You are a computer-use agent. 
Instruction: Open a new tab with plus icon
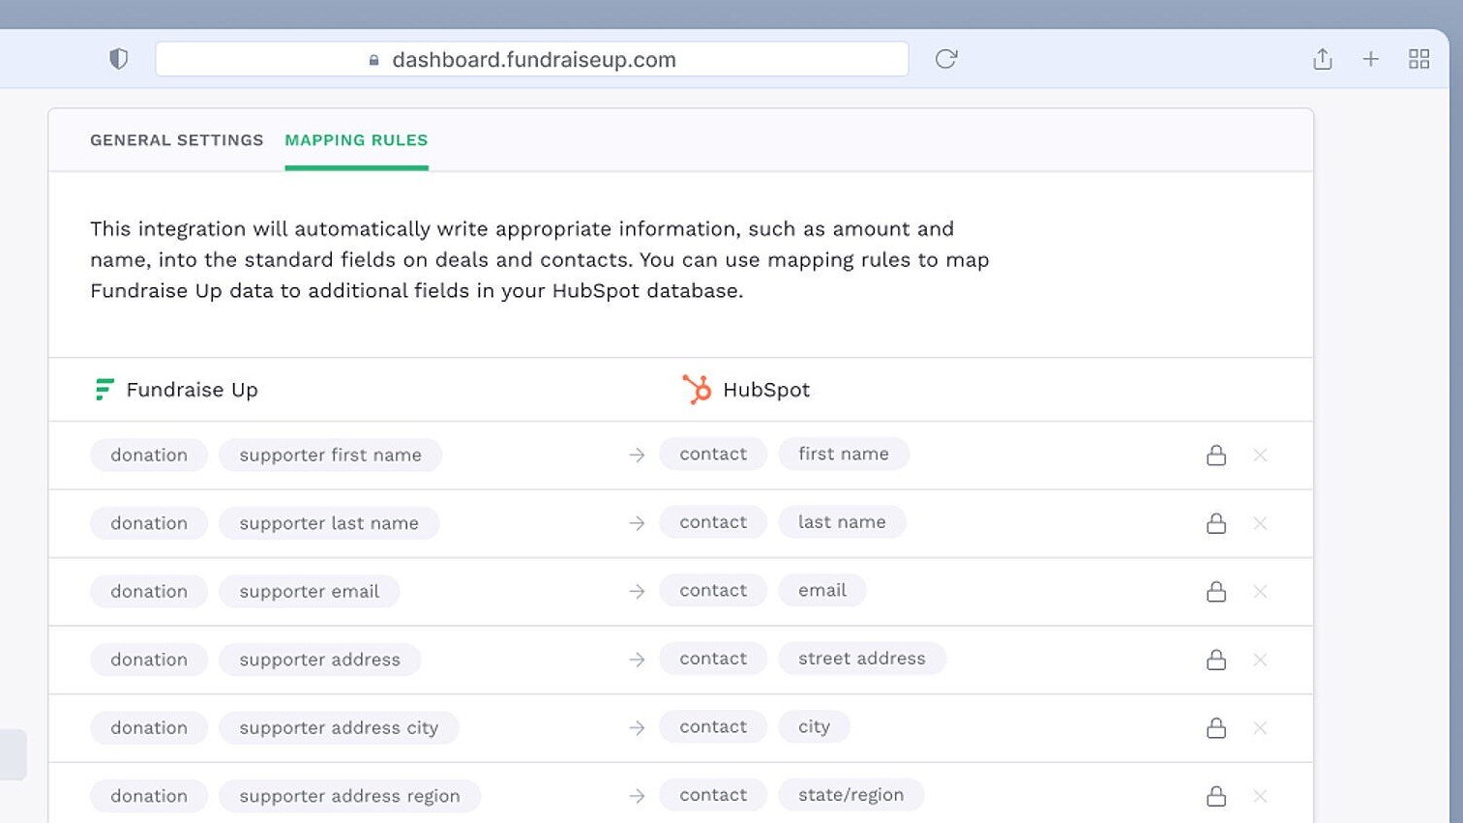pos(1370,59)
